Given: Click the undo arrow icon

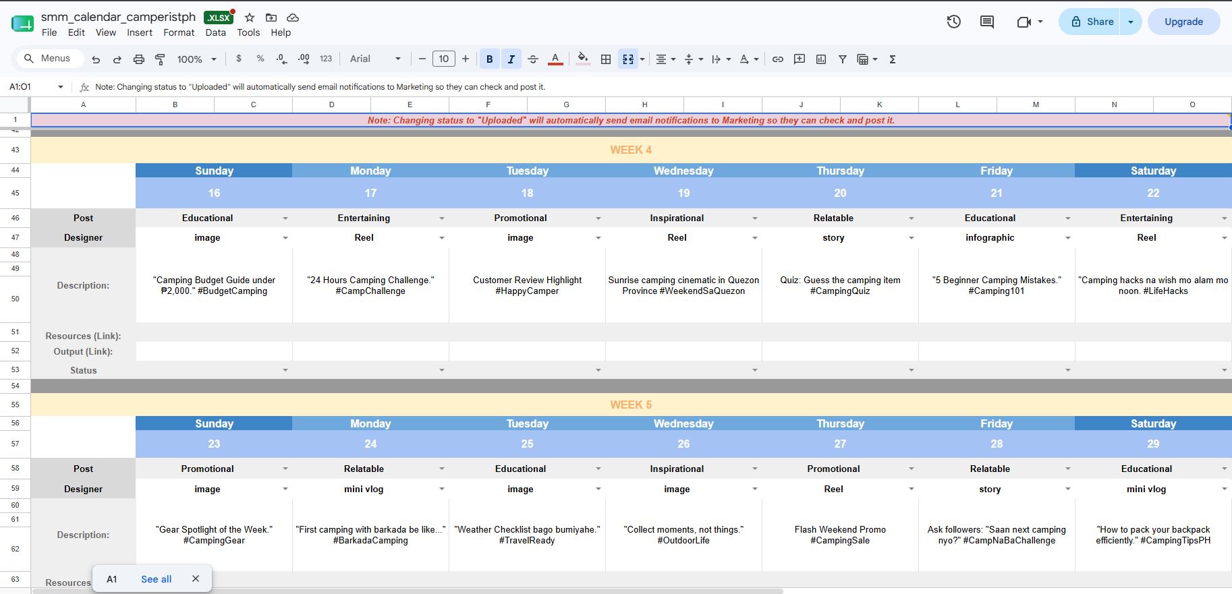Looking at the screenshot, I should click(x=96, y=59).
